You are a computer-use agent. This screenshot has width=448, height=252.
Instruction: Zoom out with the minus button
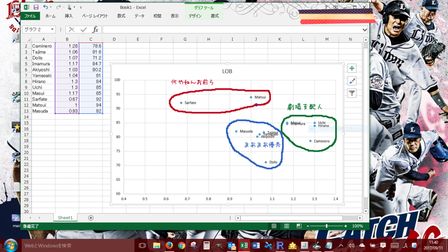coord(308,226)
